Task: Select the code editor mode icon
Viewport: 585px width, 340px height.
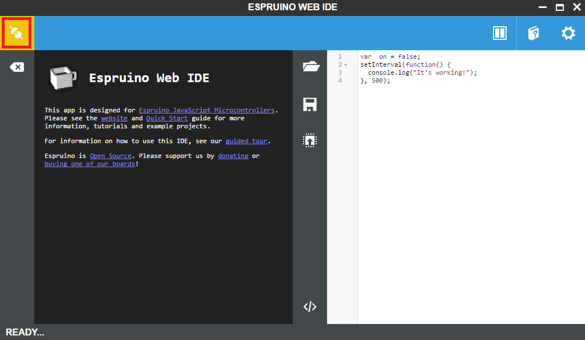Action: 310,306
